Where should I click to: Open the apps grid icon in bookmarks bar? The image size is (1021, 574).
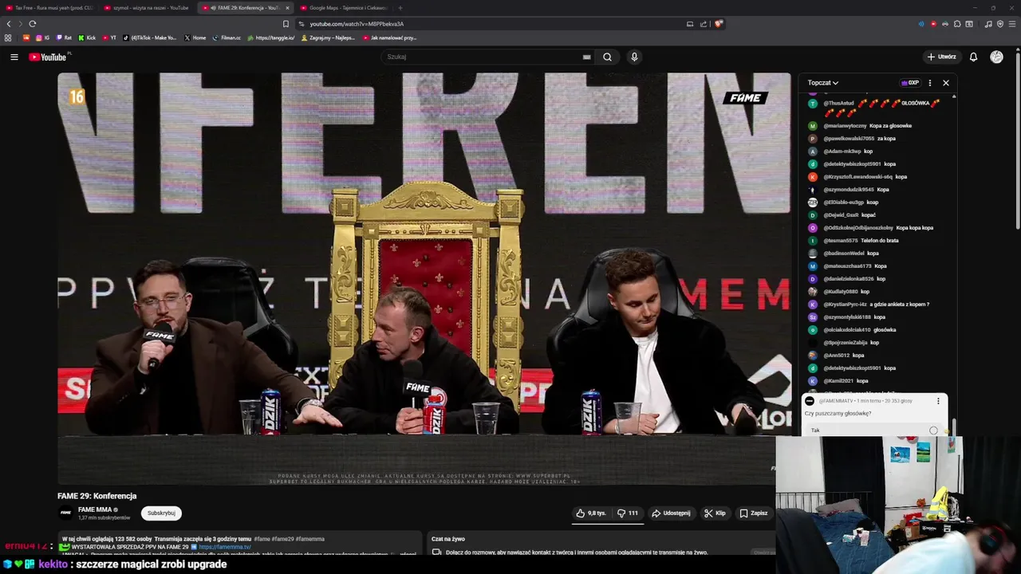coord(8,37)
